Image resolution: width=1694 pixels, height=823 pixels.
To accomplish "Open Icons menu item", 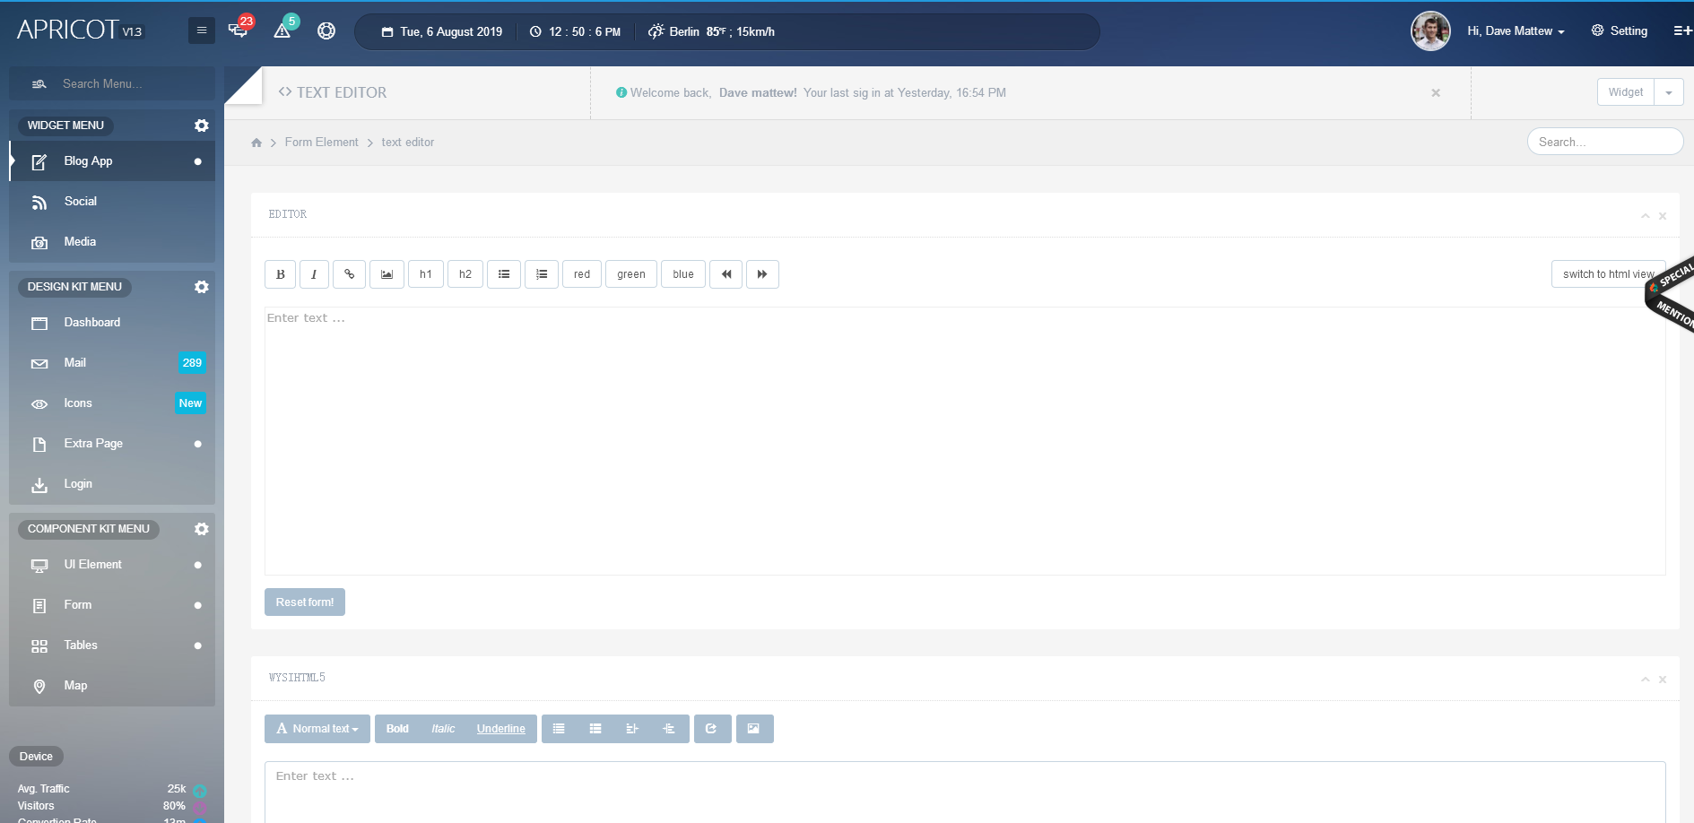I will point(112,403).
